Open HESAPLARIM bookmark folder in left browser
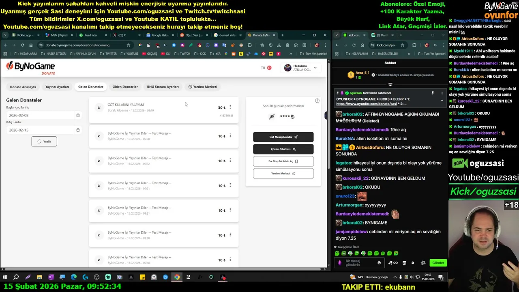519x292 pixels. (x=26, y=54)
